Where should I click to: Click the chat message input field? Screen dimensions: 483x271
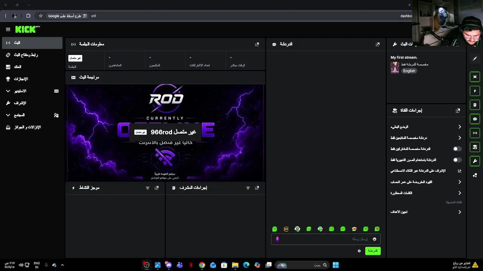[x=326, y=239]
